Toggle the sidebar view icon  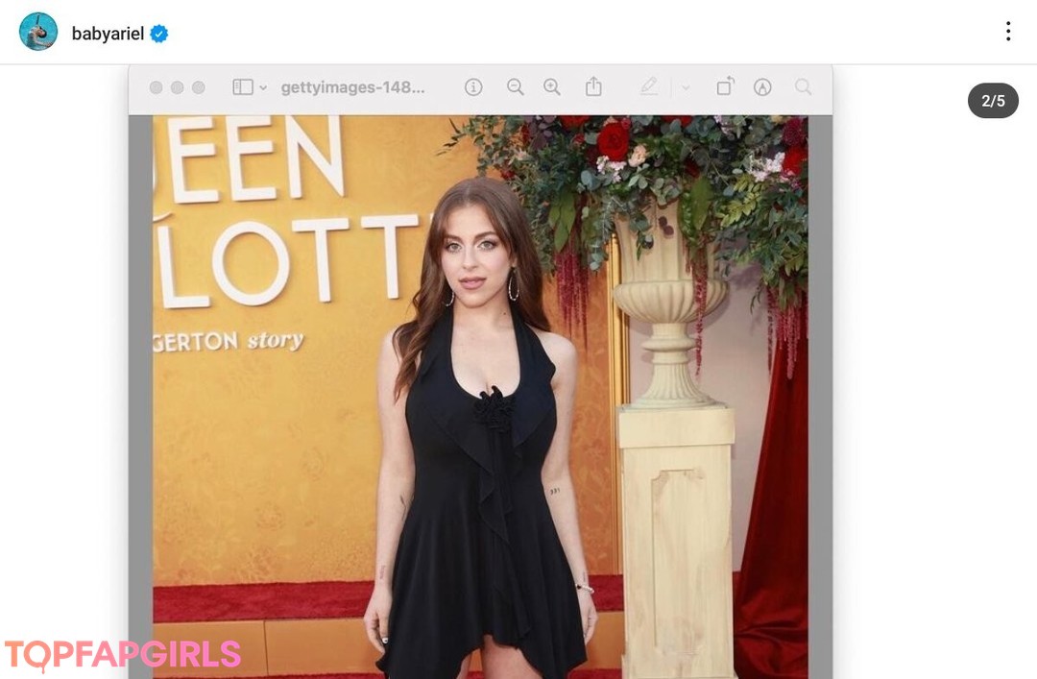(243, 87)
